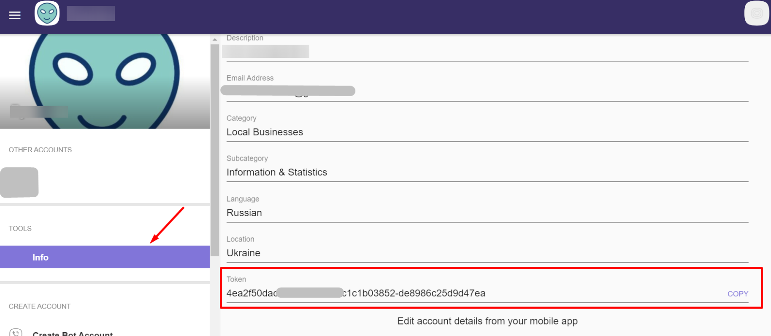Click the Edit account details notice text
Screen dimensions: 771x336
point(487,321)
